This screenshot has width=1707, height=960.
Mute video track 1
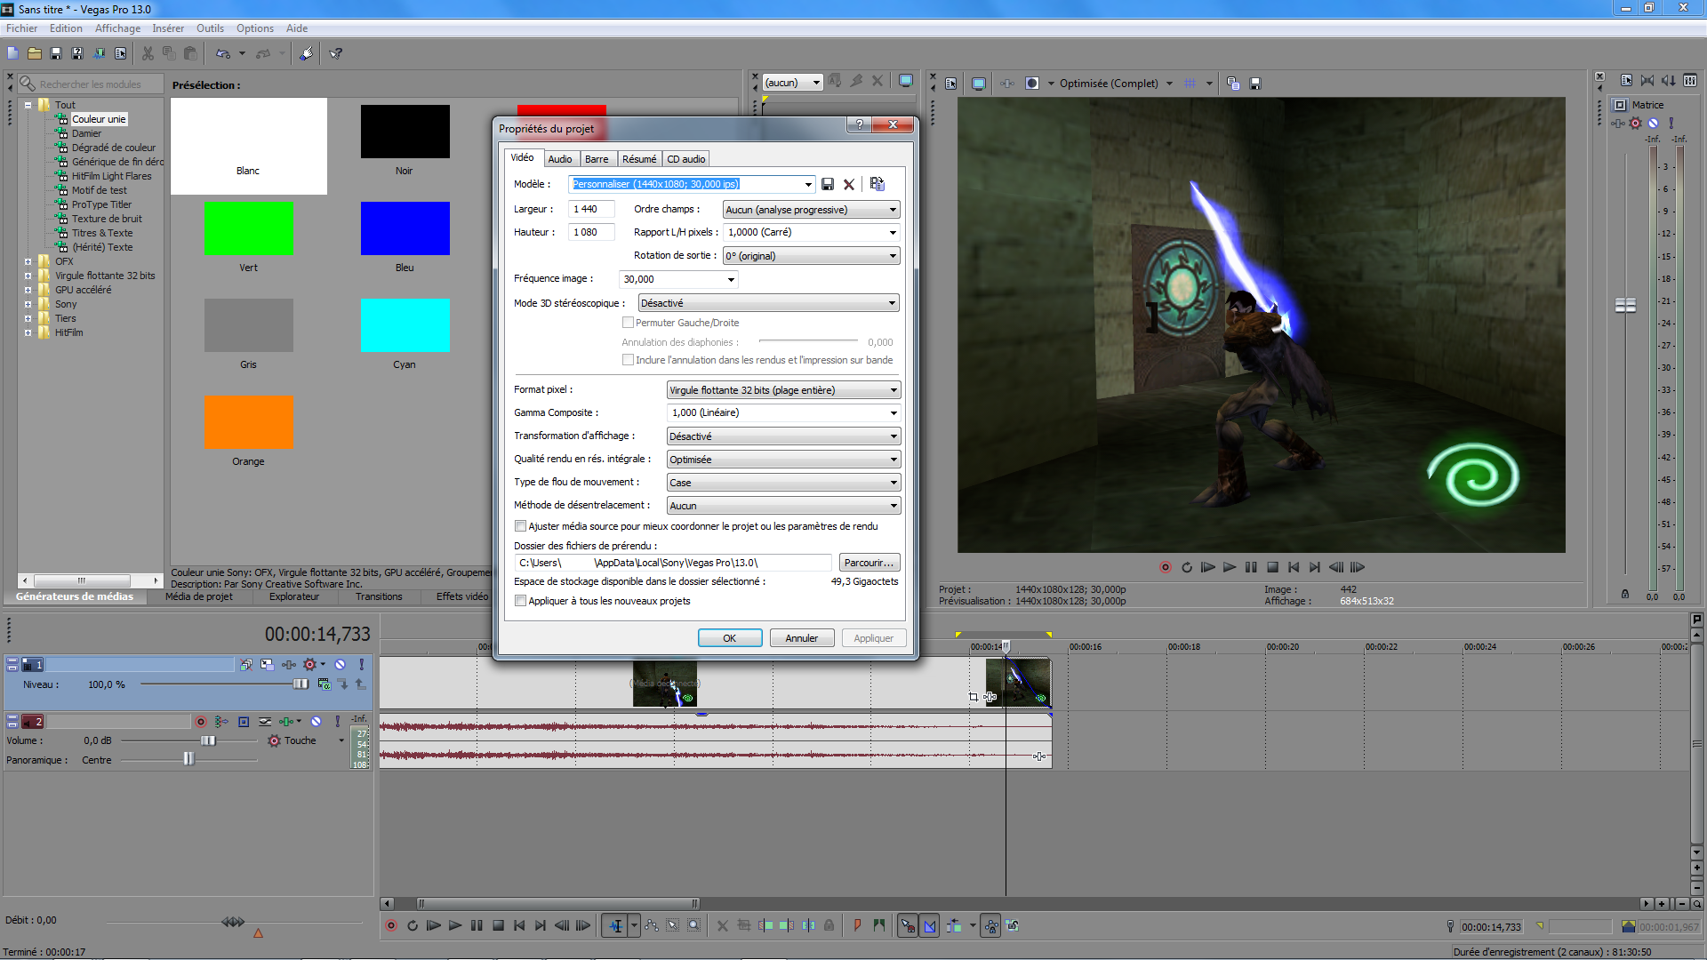click(340, 664)
